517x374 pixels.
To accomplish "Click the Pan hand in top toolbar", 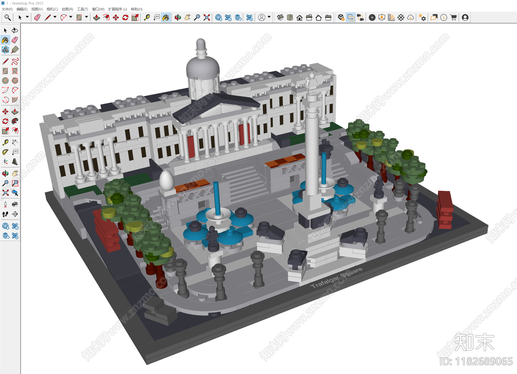I will (187, 17).
